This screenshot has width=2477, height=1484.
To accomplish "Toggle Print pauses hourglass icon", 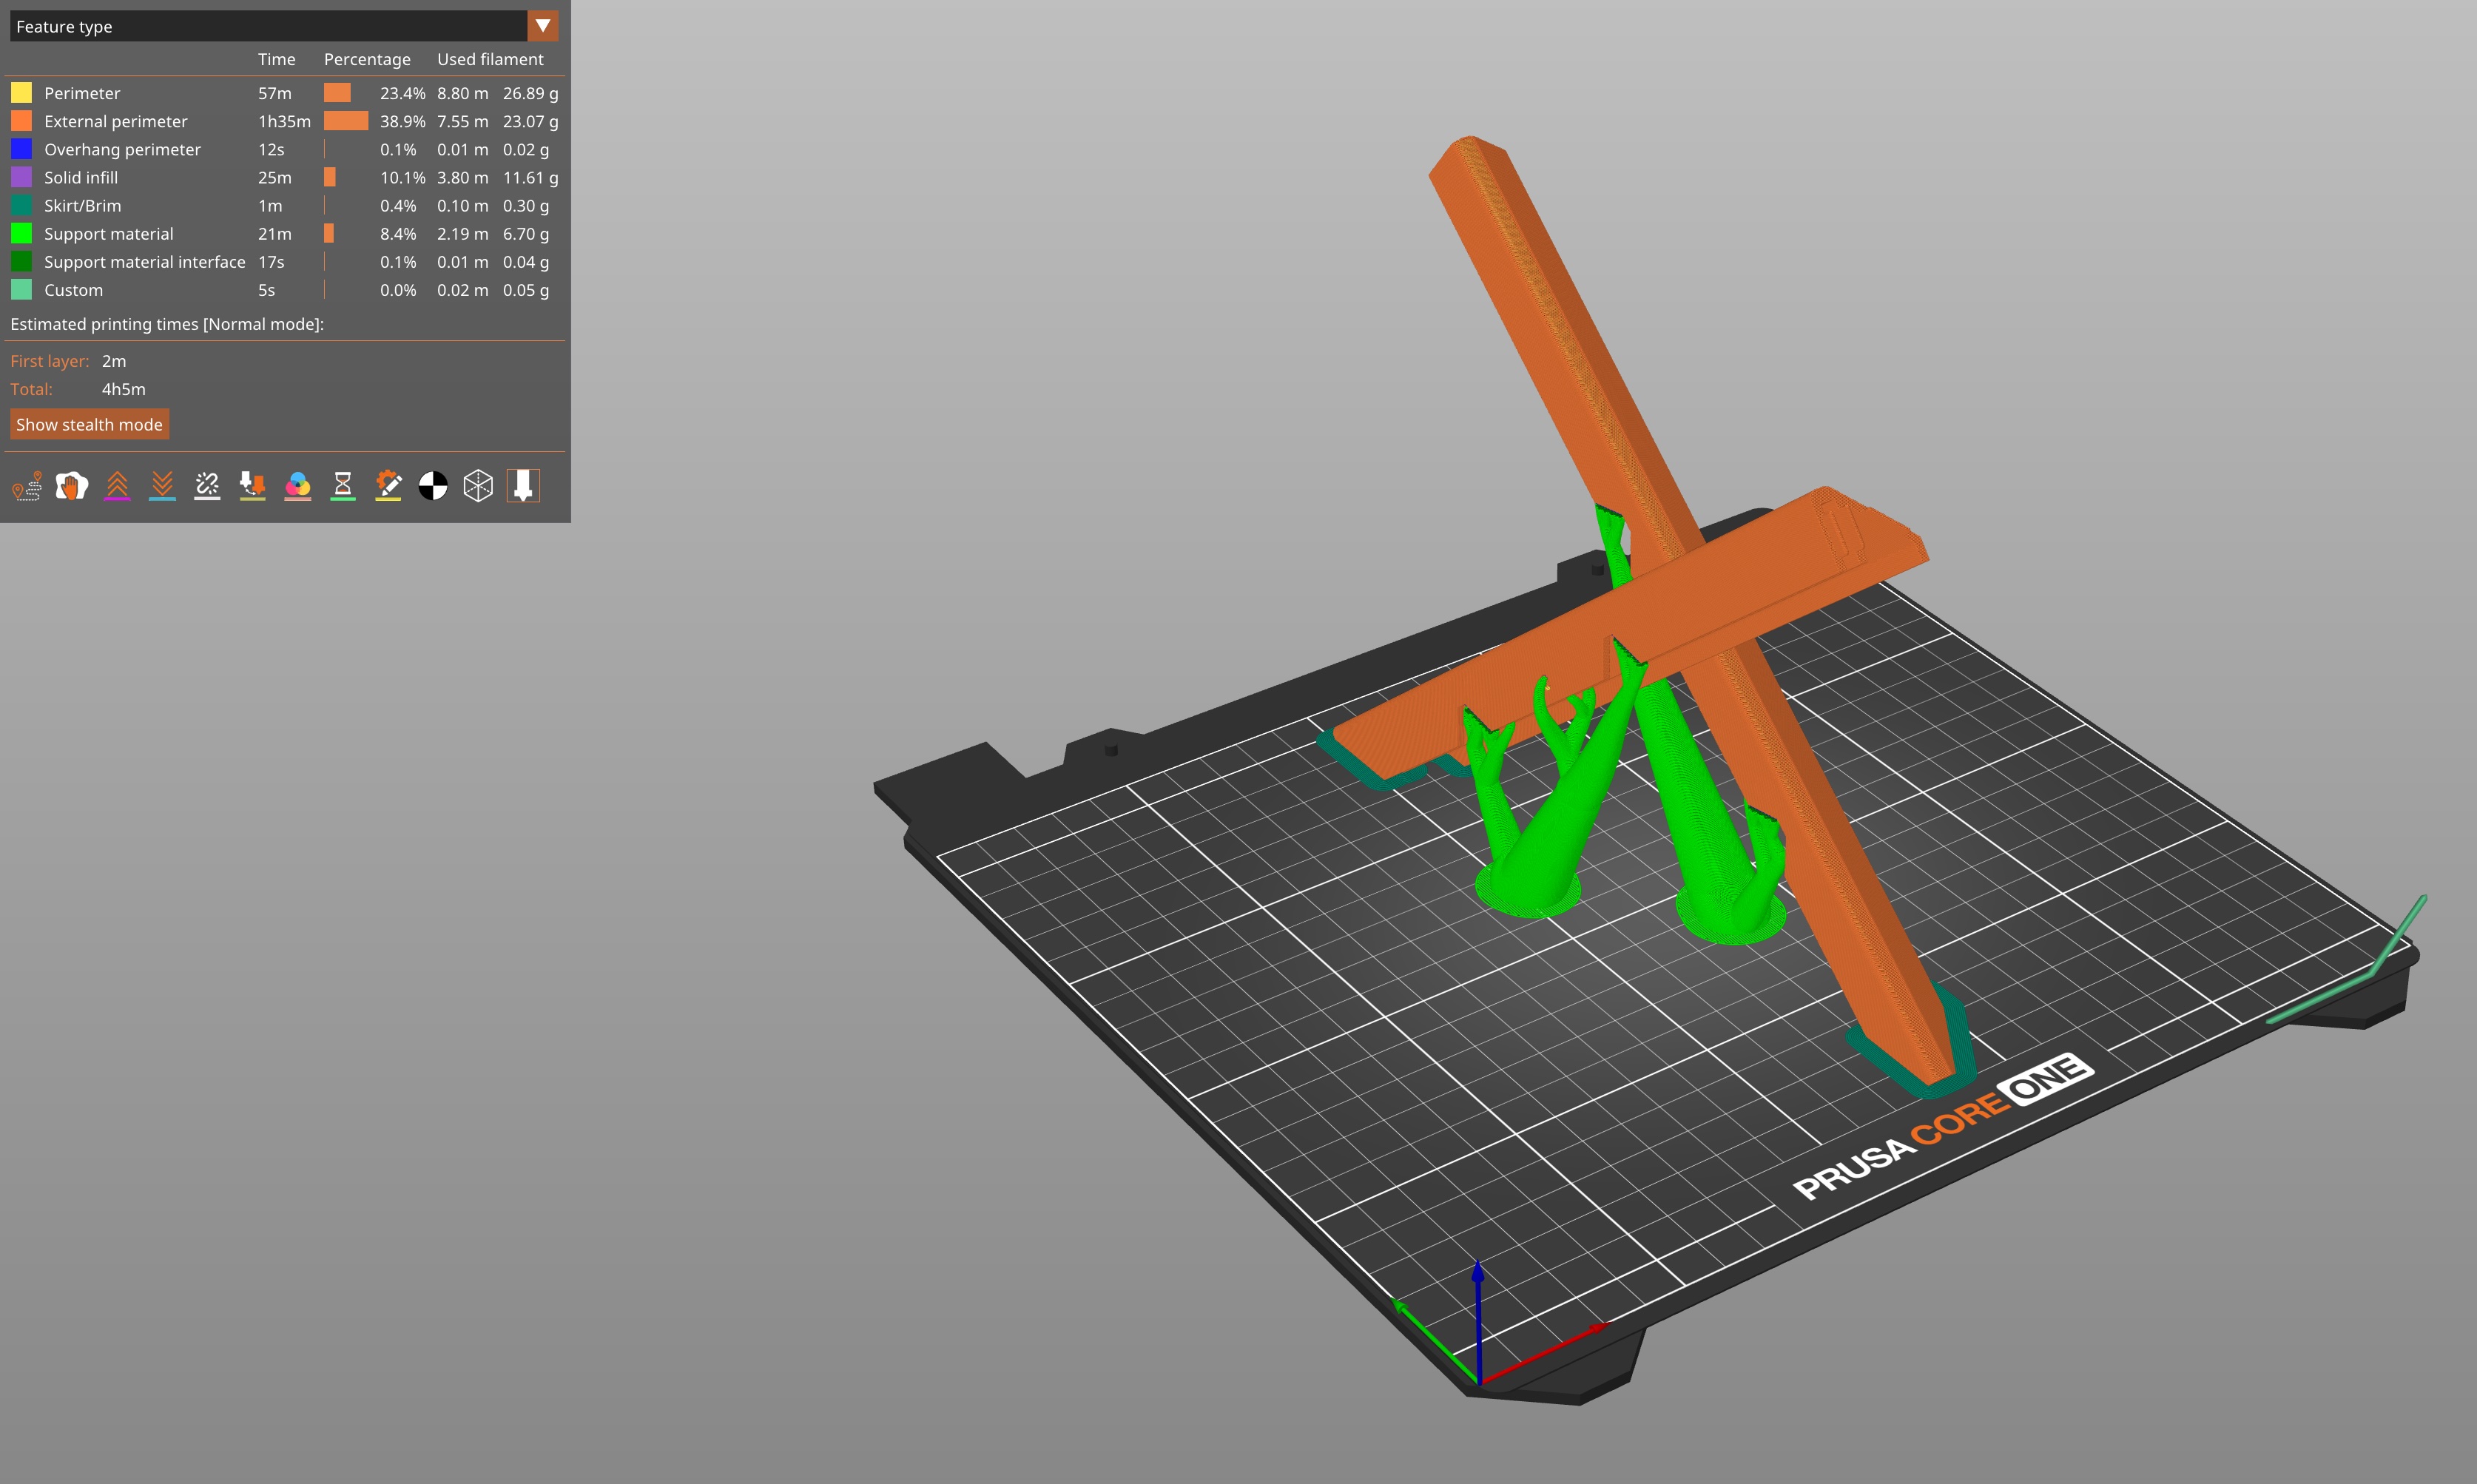I will tap(343, 486).
